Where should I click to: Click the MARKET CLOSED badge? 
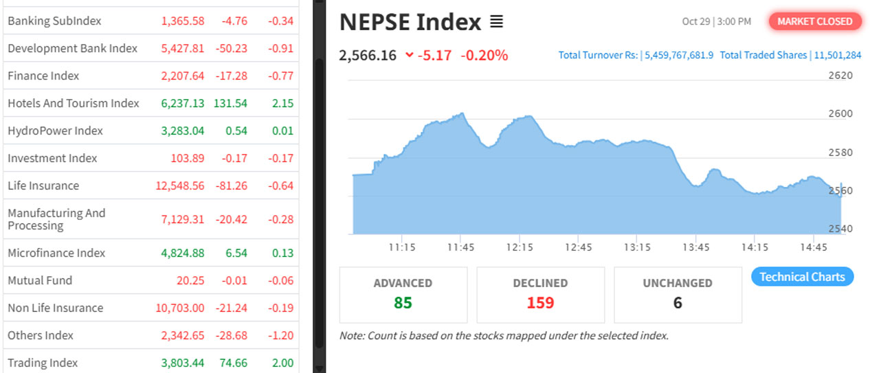pyautogui.click(x=814, y=21)
